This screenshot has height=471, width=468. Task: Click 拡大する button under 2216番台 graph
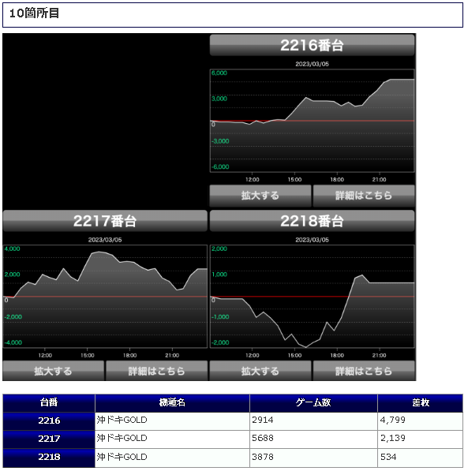(x=260, y=196)
